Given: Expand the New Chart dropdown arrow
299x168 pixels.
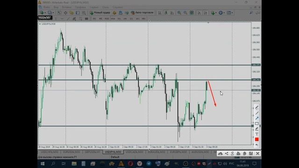Looking at the screenshot, I should 45,13.
